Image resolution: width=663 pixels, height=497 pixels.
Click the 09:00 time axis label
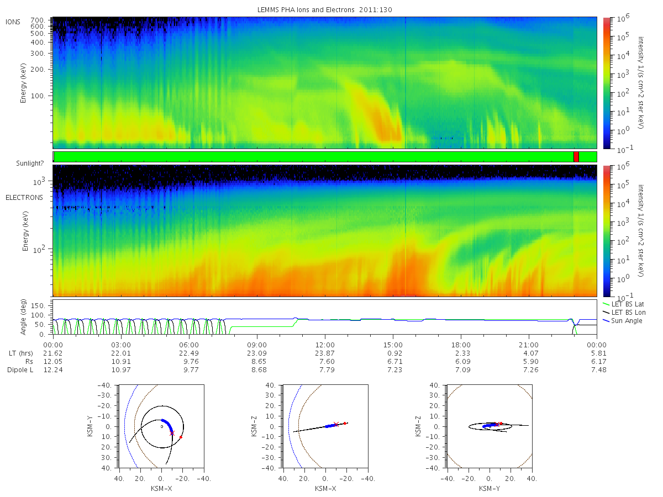click(x=257, y=344)
